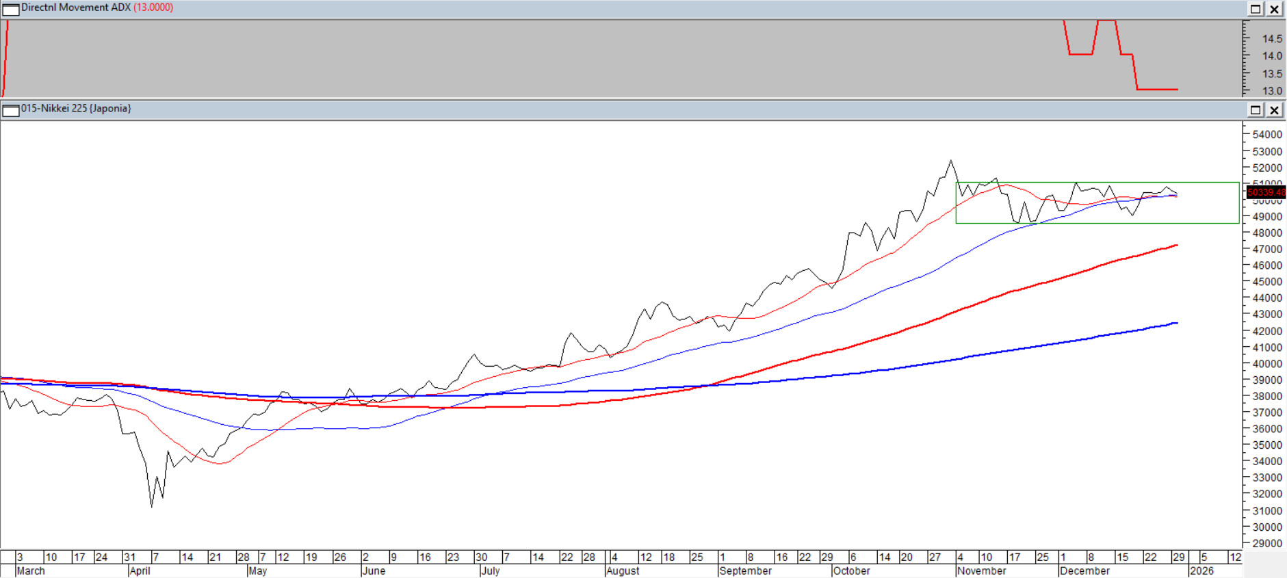Click the 14.5 mark on the ADX scale
Viewport: 1287px width, 578px height.
pos(1272,39)
